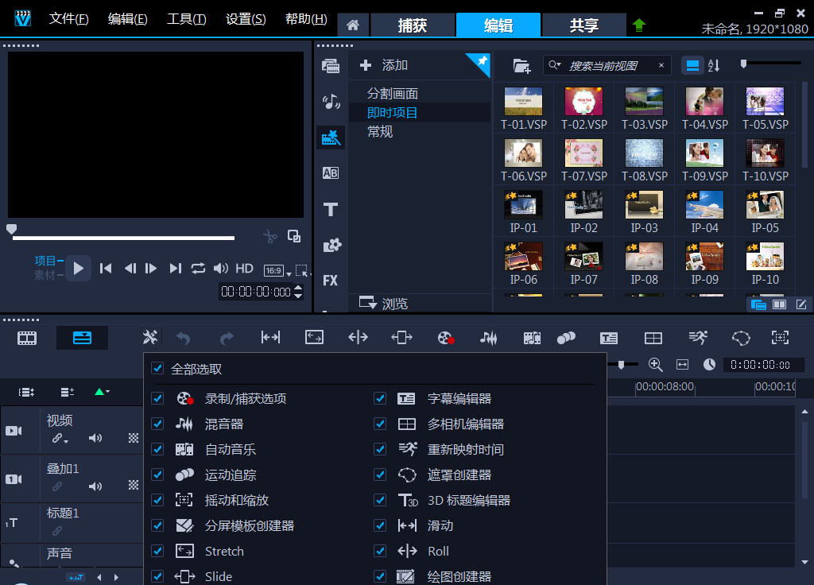
Task: Select the Slip tool in toolbar
Action: 270,337
